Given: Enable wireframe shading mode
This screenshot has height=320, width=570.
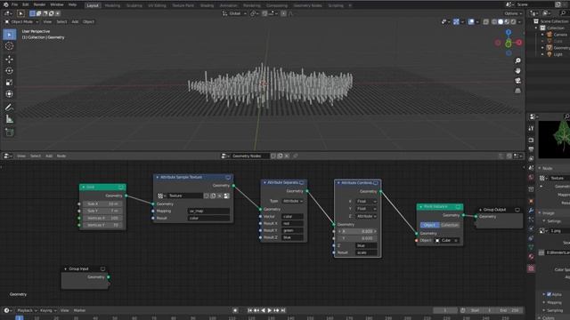Looking at the screenshot, I should [x=494, y=21].
